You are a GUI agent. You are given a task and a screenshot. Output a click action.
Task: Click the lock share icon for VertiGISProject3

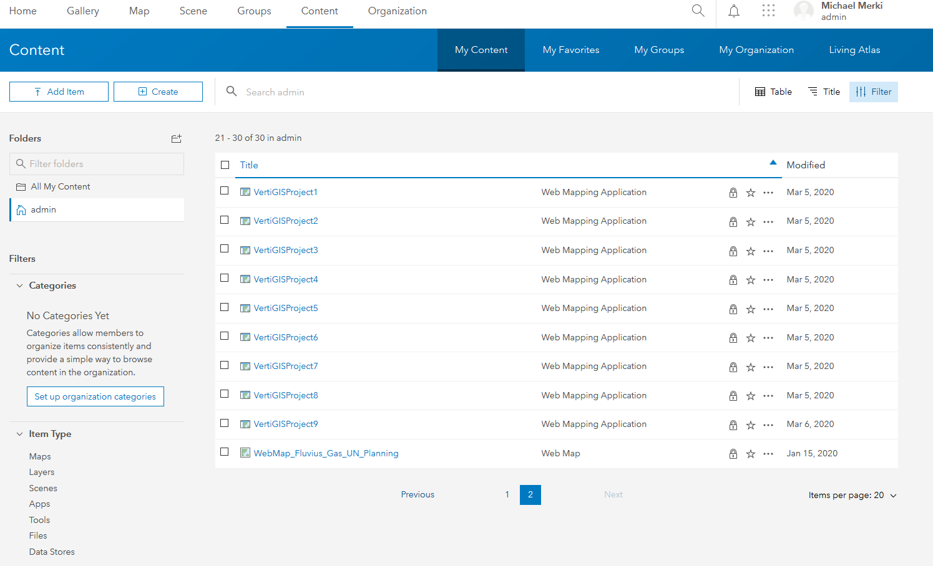[733, 251]
